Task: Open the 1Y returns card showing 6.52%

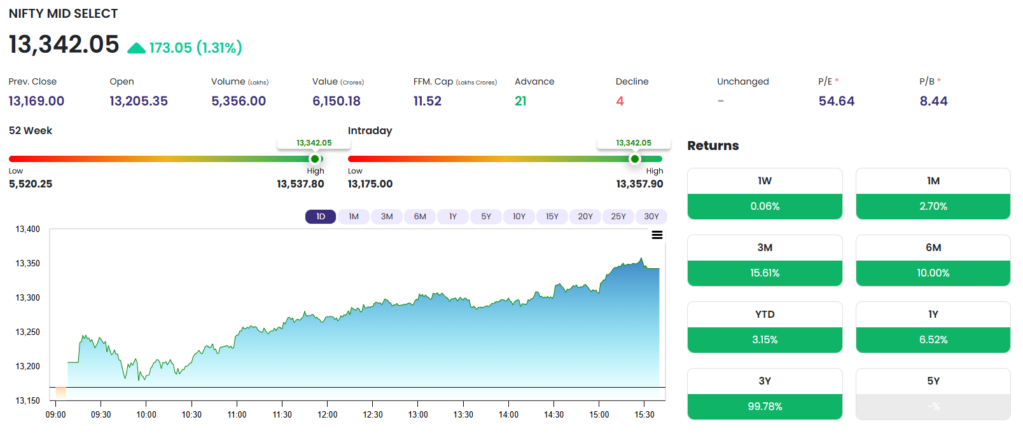Action: coord(933,327)
